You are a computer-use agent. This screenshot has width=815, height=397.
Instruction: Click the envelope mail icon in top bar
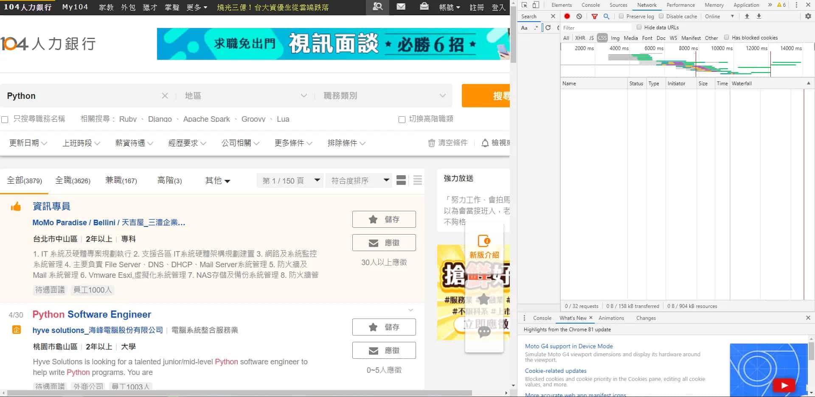click(401, 7)
